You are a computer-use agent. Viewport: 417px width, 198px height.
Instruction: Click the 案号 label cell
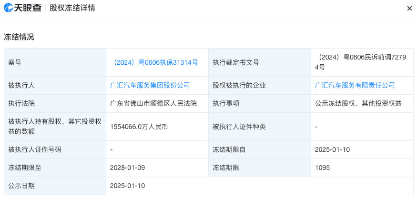point(55,62)
